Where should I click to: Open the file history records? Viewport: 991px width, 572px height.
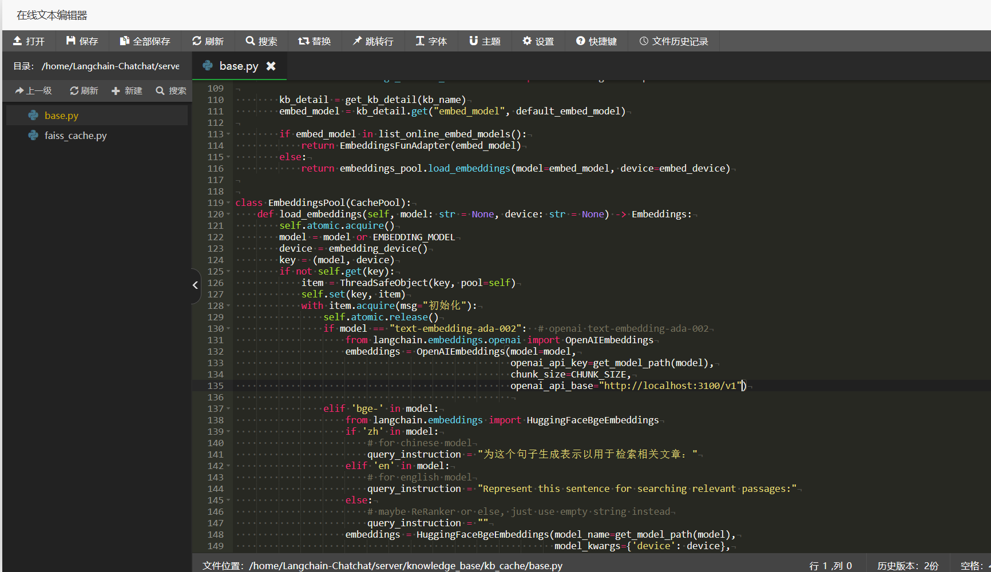pyautogui.click(x=673, y=41)
